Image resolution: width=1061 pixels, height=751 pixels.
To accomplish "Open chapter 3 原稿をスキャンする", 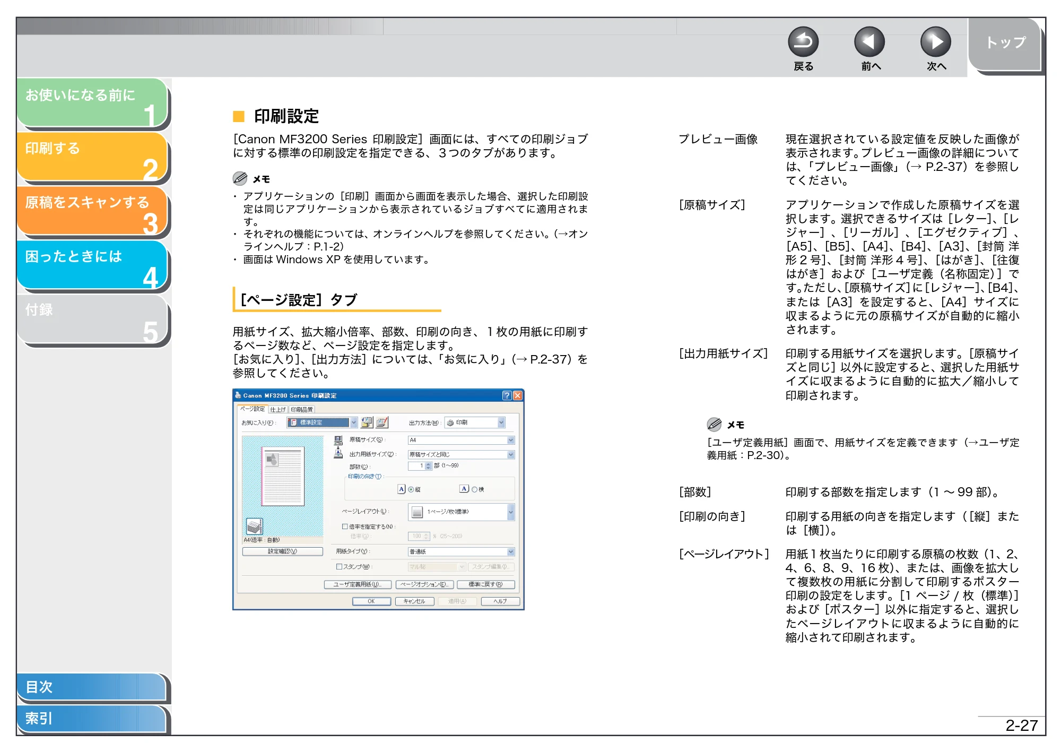I will (92, 211).
